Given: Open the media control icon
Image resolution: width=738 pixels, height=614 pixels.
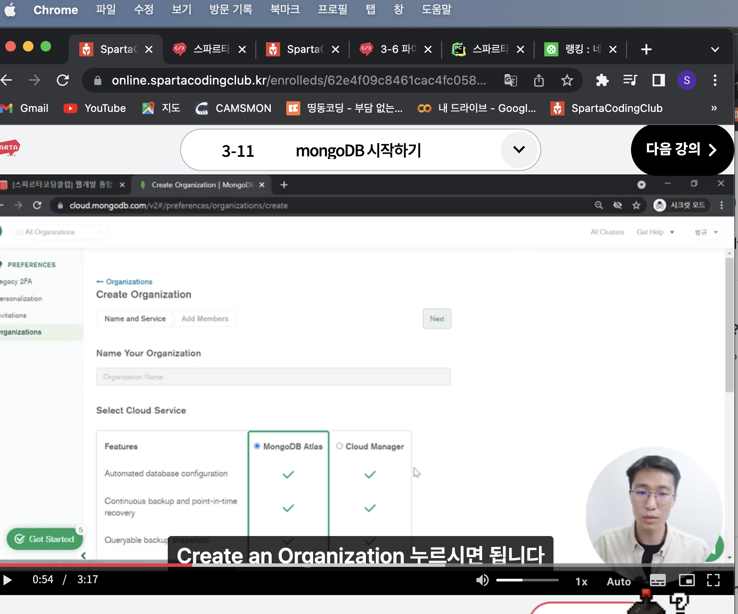Looking at the screenshot, I should [x=630, y=80].
